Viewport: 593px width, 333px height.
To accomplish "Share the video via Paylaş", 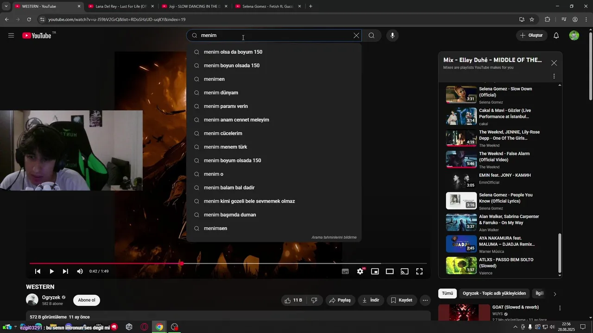I will click(x=340, y=300).
